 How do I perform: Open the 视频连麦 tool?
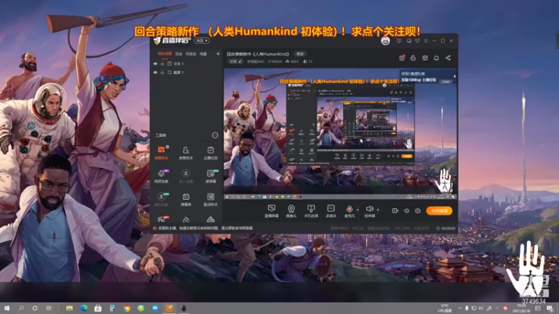pyautogui.click(x=161, y=176)
